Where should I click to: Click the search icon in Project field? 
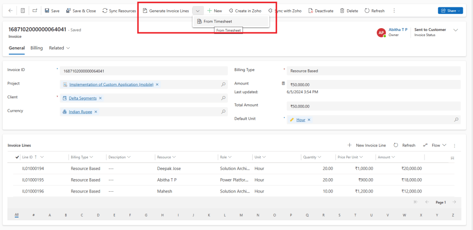223,85
